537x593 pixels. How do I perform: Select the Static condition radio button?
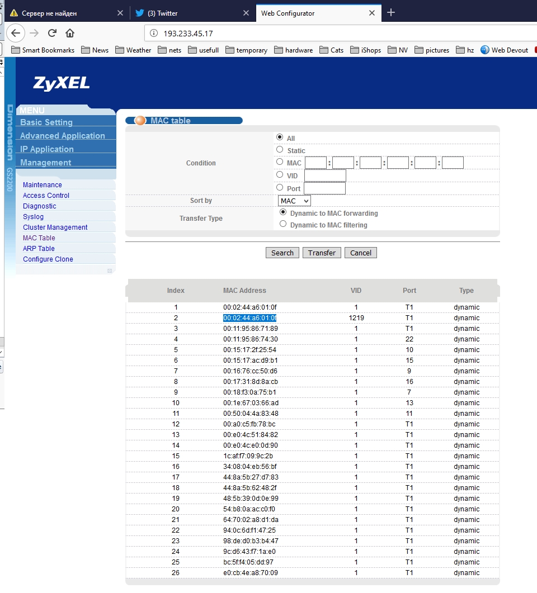280,149
